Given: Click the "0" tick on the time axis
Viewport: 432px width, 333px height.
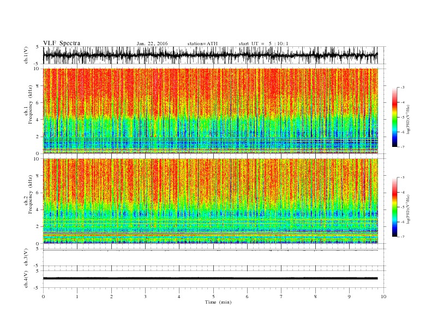Looking at the screenshot, I should 43,297.
